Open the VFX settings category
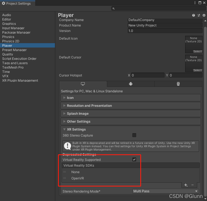This screenshot has height=201, width=207. [x=27, y=76]
